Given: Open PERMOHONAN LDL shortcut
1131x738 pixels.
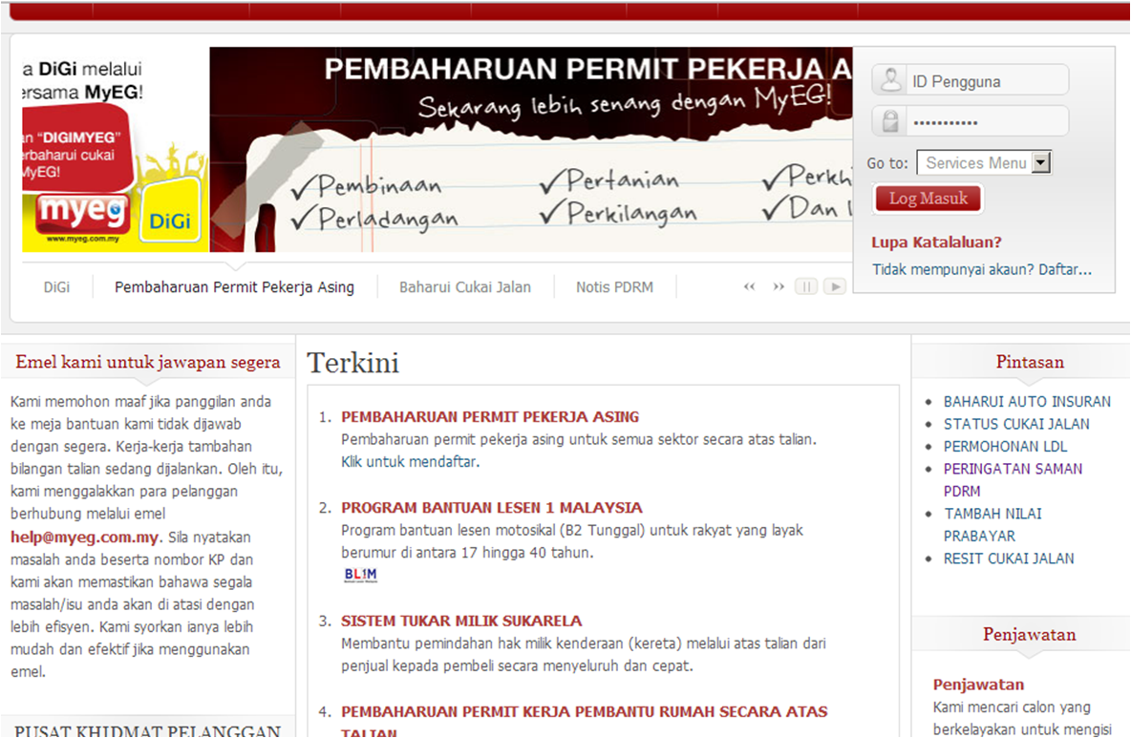Looking at the screenshot, I should (x=1006, y=446).
